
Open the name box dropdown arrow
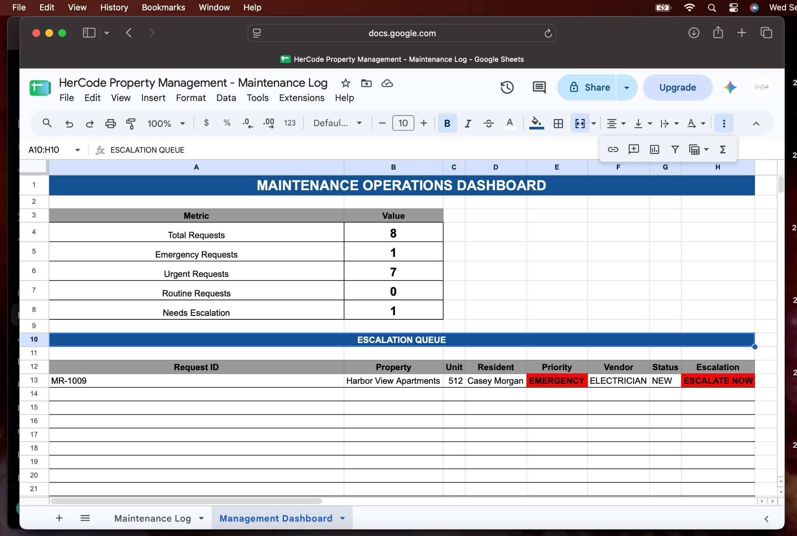[x=77, y=150]
